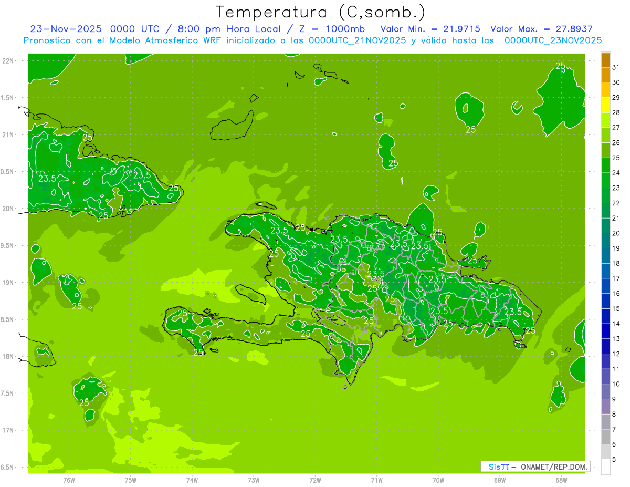Click the '73W' longitude axis label
Screen dimensions: 630x487
point(254,480)
